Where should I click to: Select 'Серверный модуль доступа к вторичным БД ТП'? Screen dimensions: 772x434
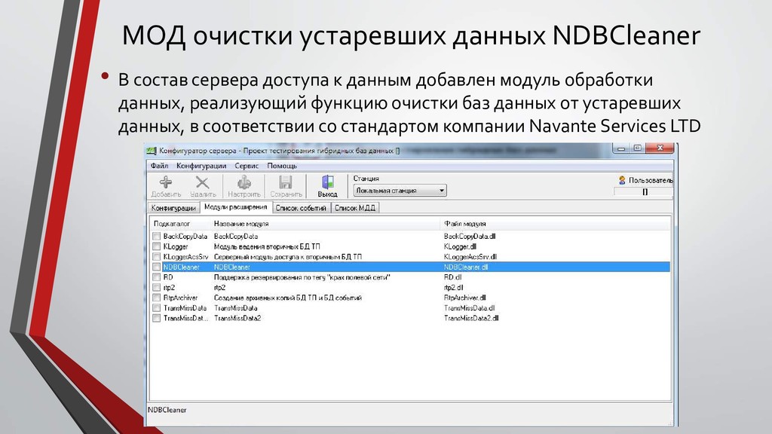(x=287, y=257)
